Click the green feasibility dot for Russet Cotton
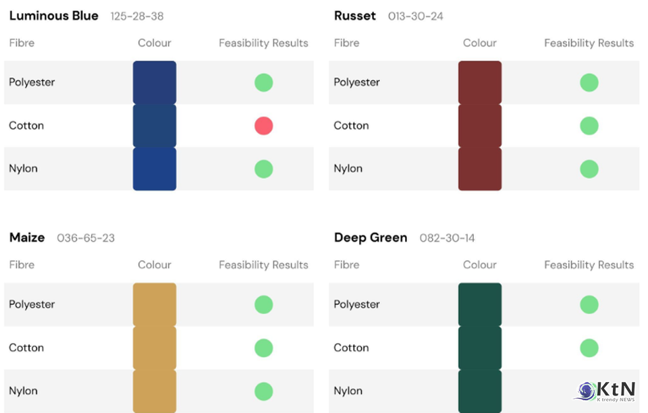Viewport: 648px width, 413px height. (x=589, y=126)
